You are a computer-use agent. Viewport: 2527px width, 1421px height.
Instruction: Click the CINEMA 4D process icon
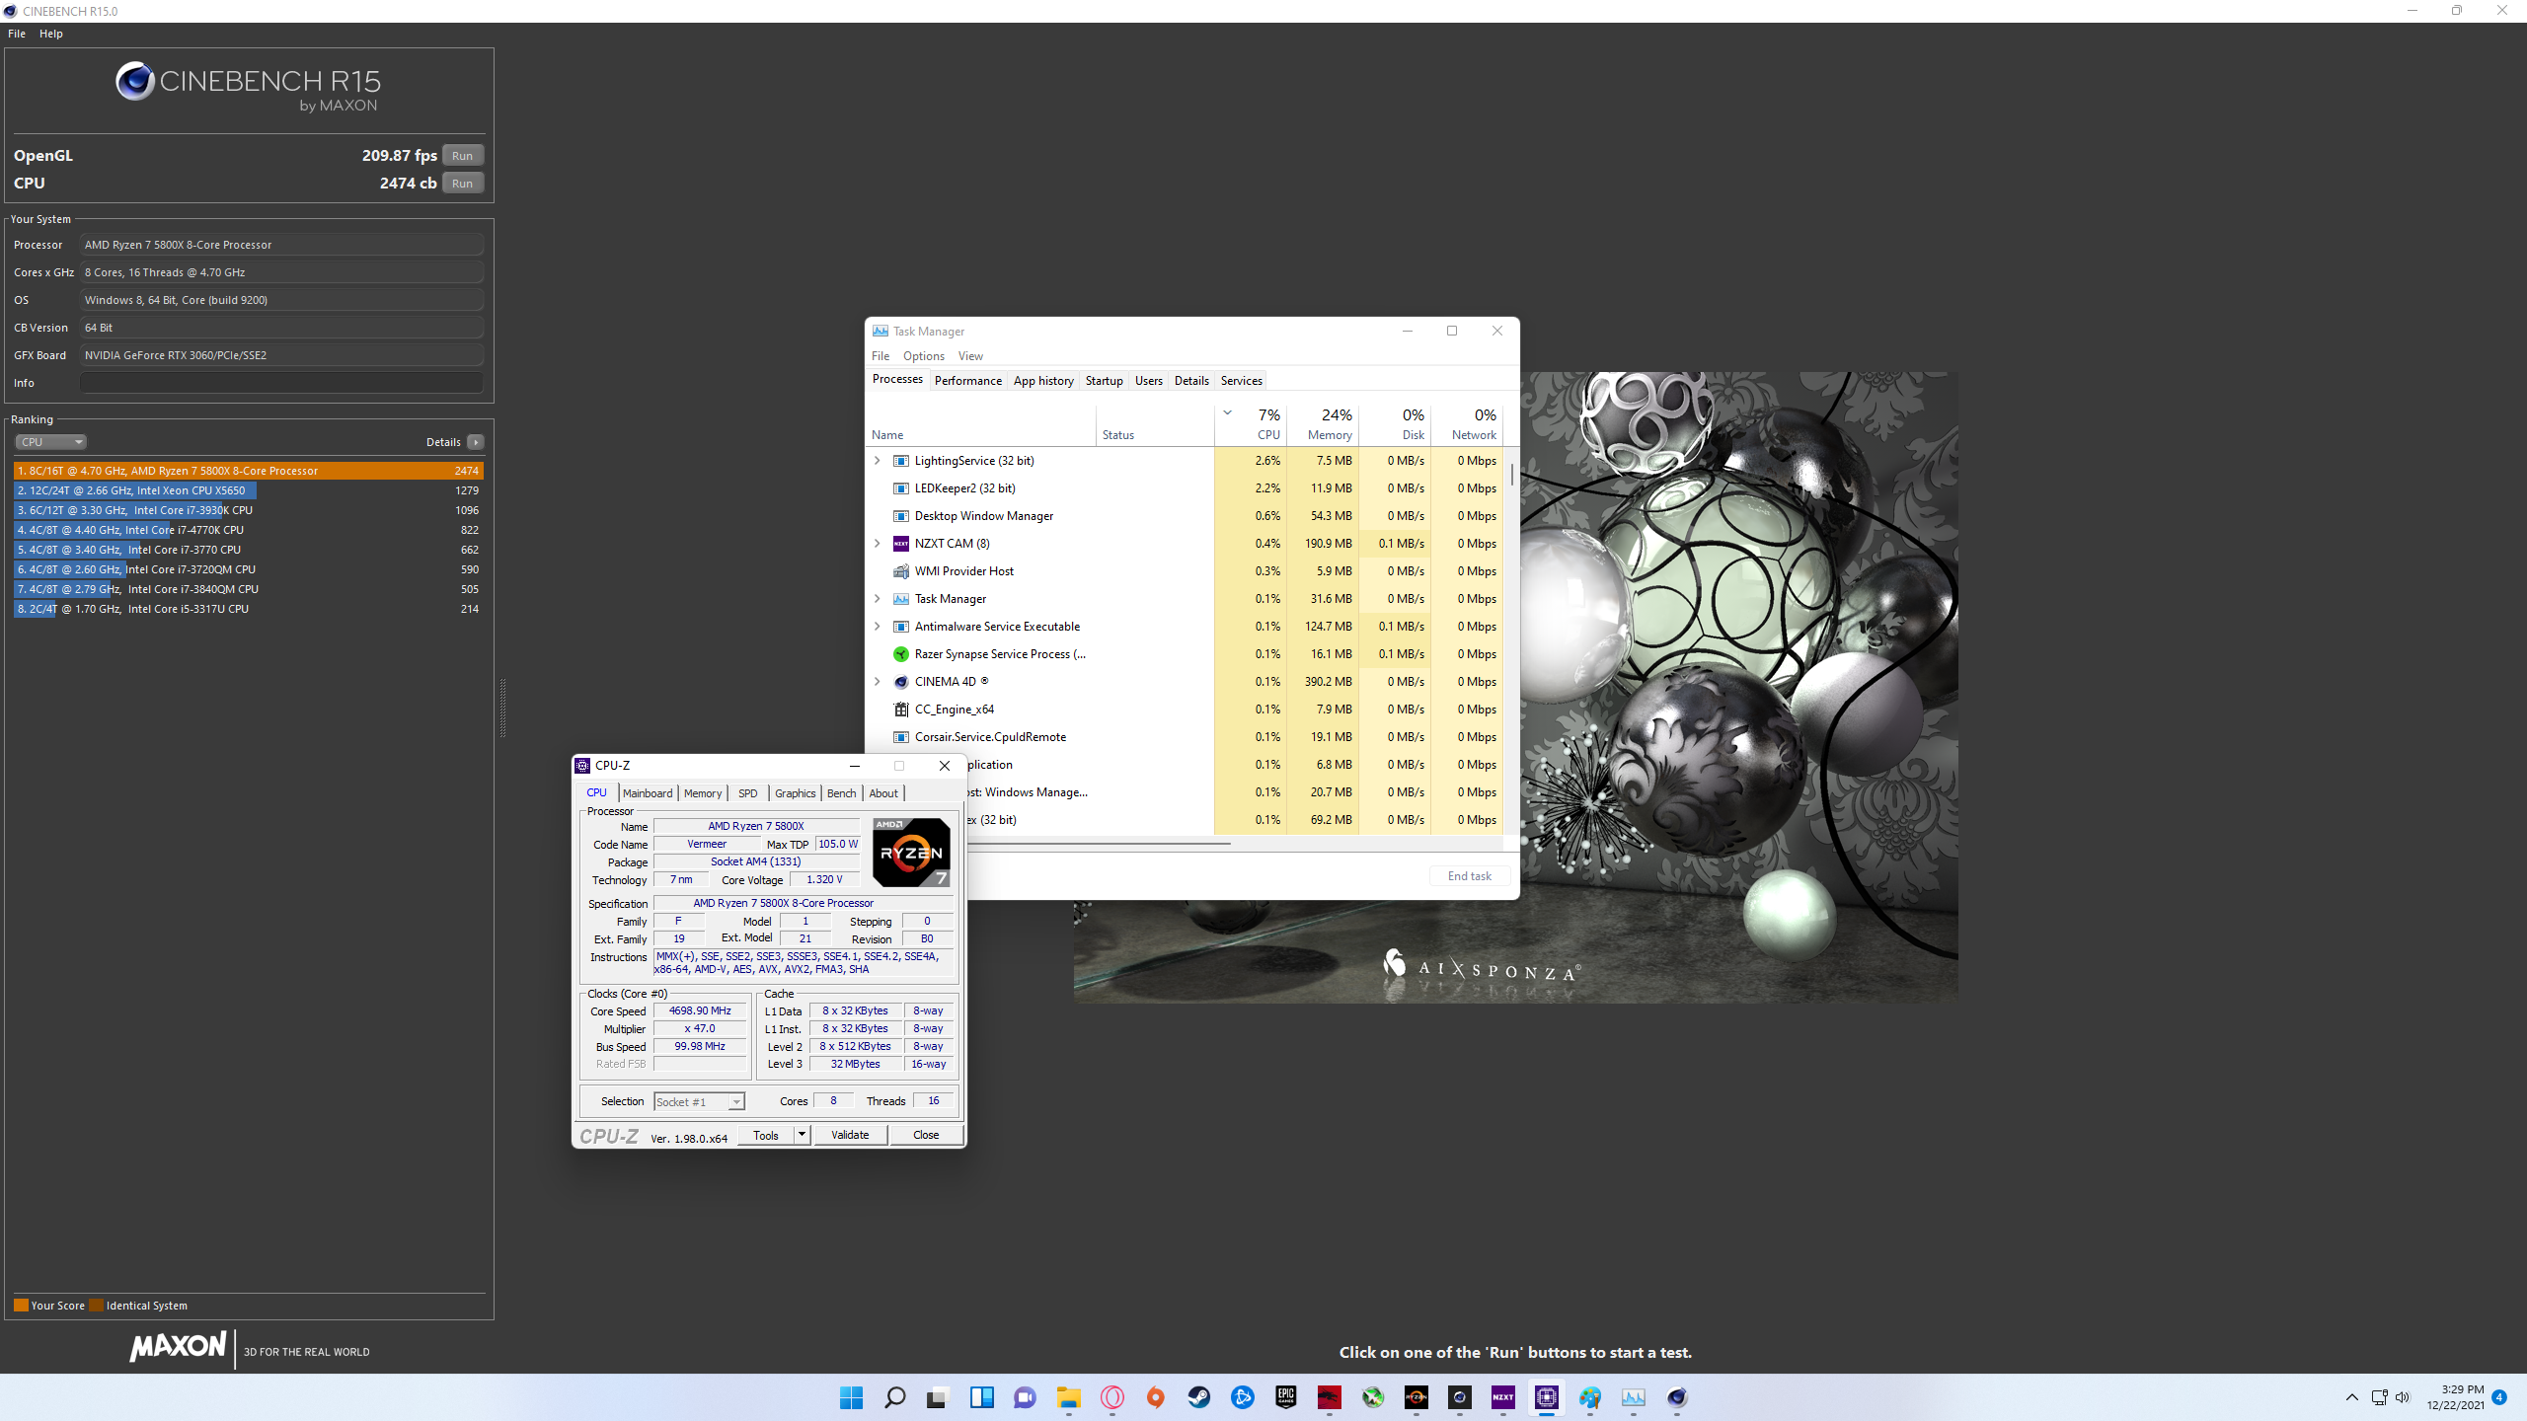click(900, 682)
